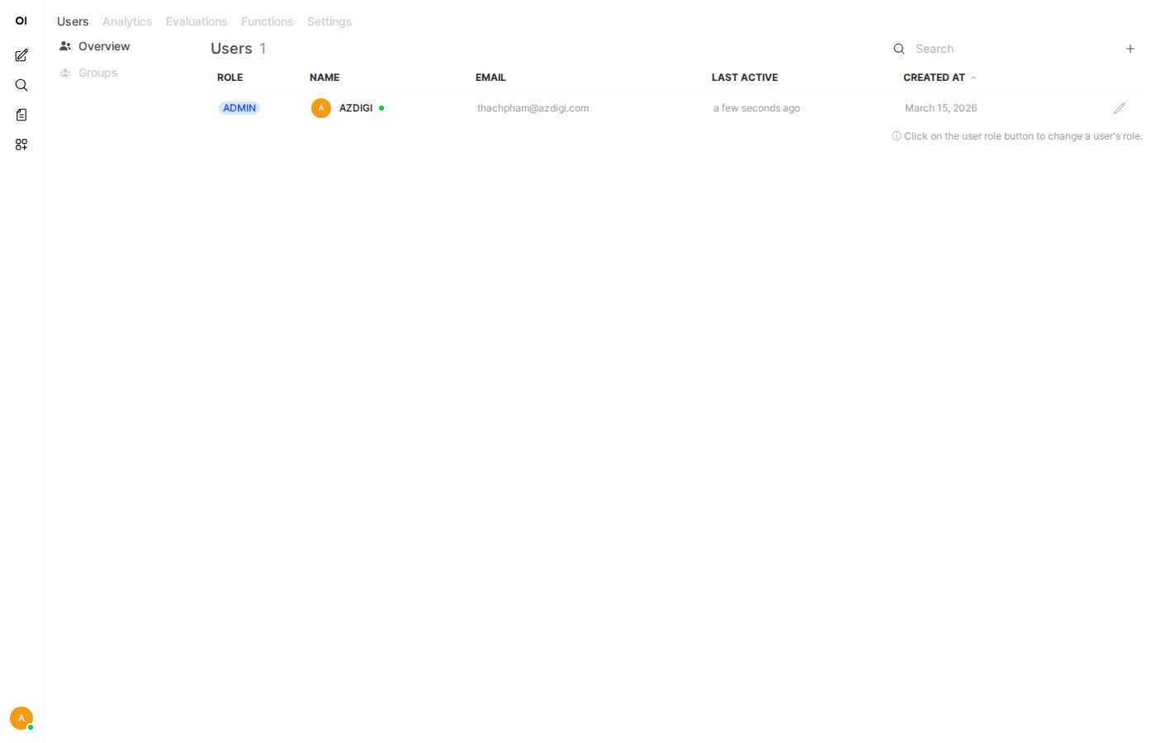The height and width of the screenshot is (743, 1156).
Task: Toggle the Created At sort chevron
Action: (974, 77)
